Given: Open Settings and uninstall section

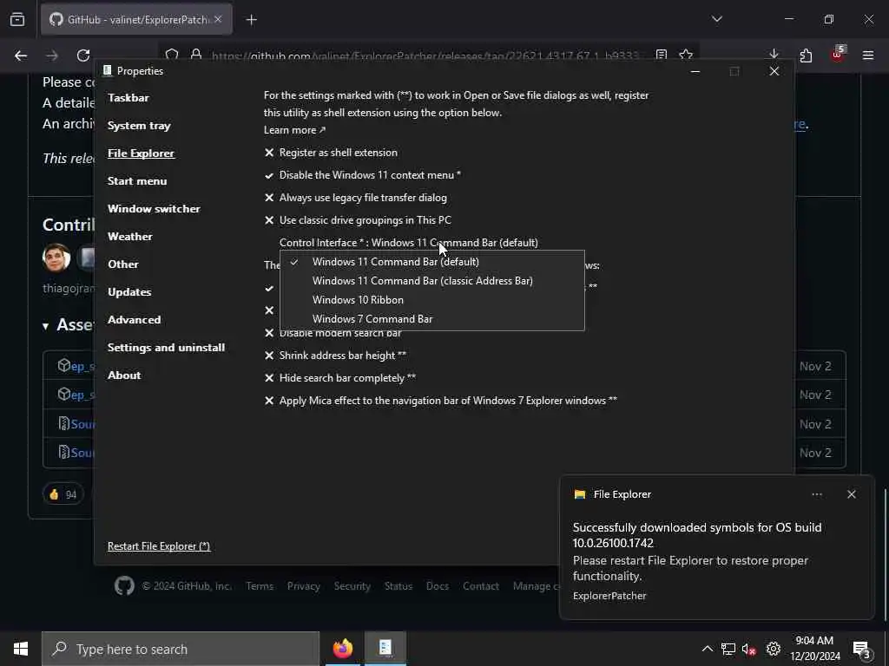Looking at the screenshot, I should coord(166,348).
